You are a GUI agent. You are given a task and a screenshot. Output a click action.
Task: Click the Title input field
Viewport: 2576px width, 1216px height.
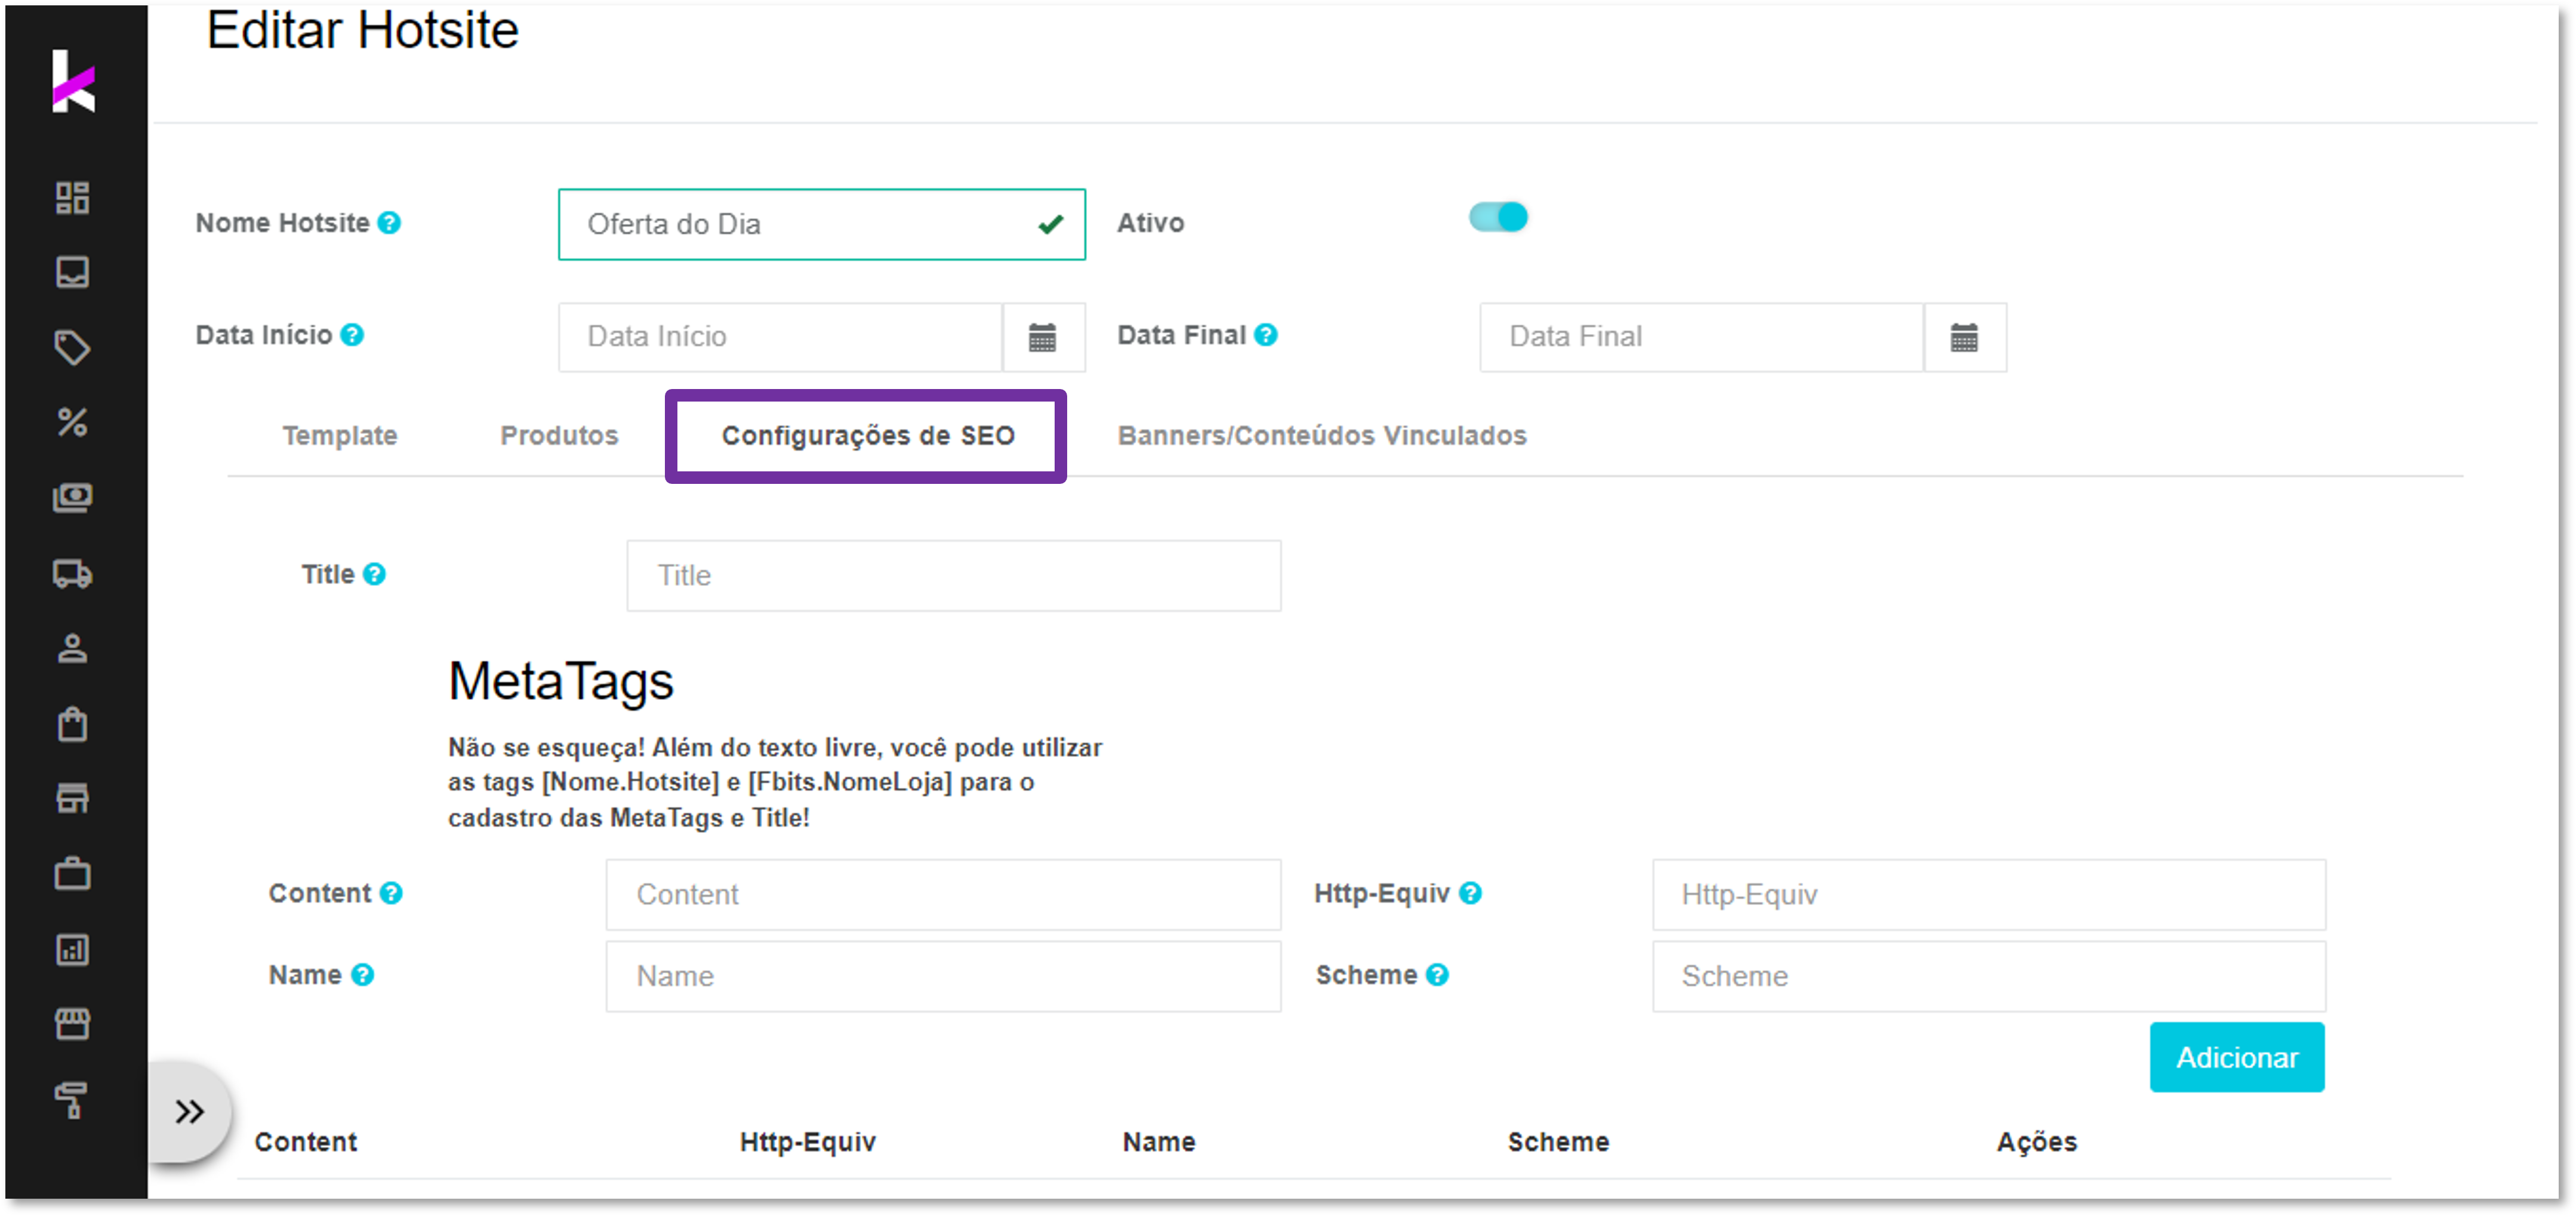pos(954,576)
